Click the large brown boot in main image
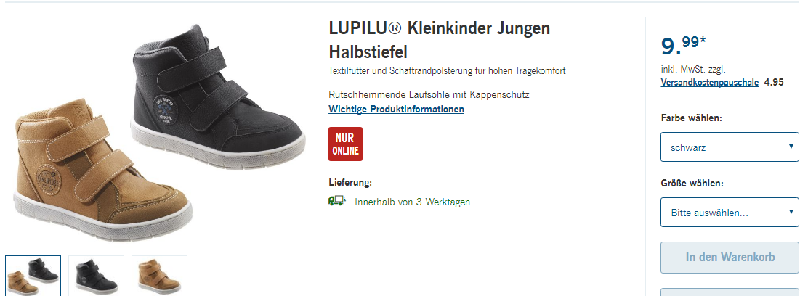The width and height of the screenshot is (800, 296). [97, 170]
